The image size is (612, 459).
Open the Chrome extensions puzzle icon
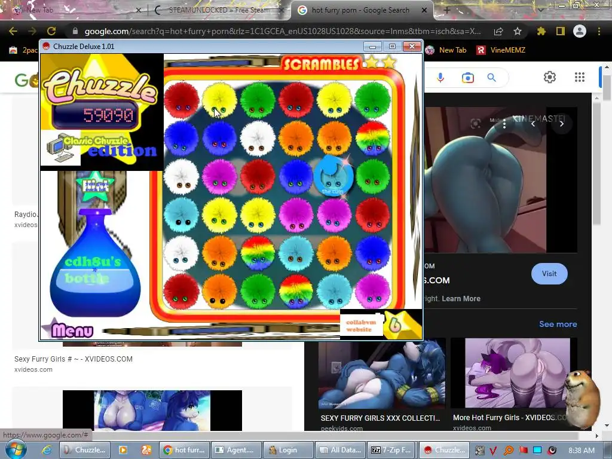(x=541, y=31)
